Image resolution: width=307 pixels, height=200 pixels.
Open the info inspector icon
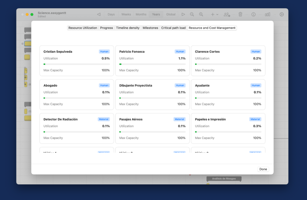(x=253, y=14)
